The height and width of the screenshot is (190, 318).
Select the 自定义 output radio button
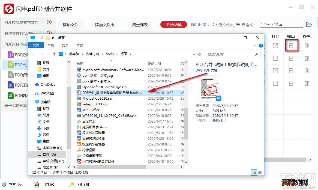pyautogui.click(x=238, y=25)
